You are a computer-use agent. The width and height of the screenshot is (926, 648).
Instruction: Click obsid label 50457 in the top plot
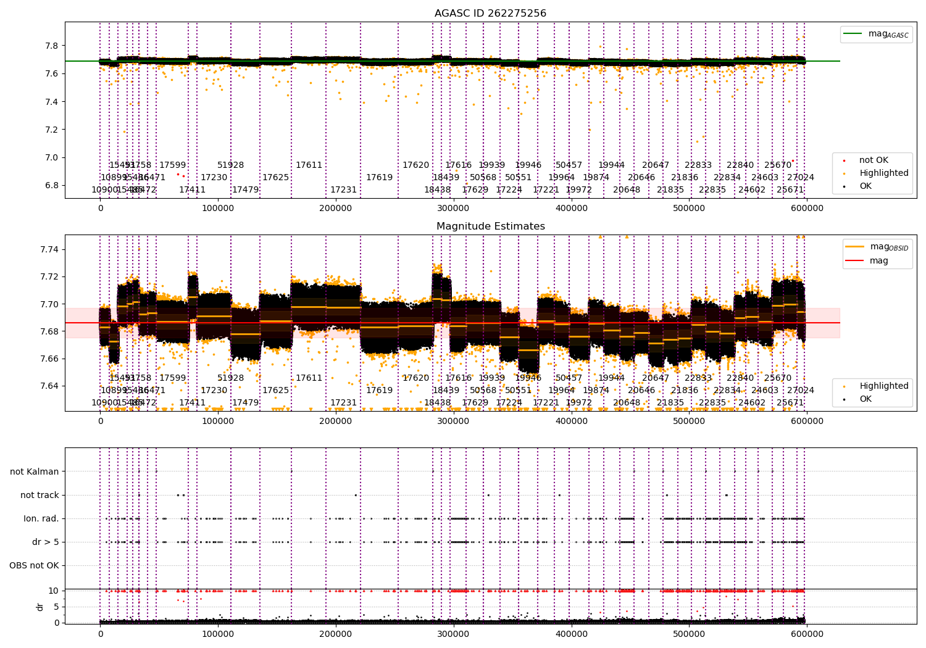(x=569, y=165)
